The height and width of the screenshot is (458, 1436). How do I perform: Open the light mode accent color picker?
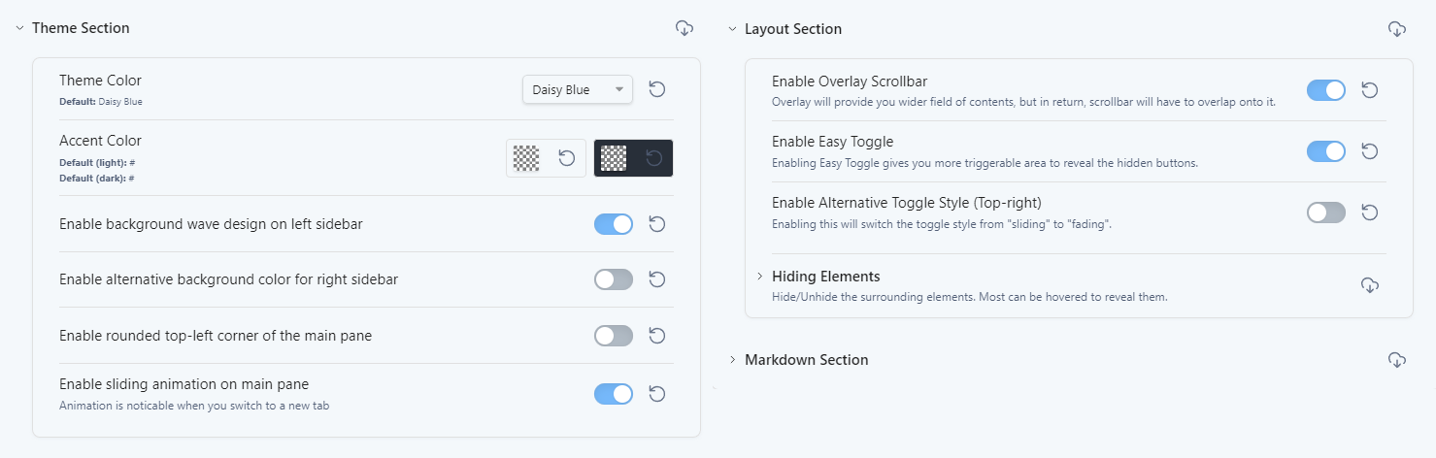(526, 158)
